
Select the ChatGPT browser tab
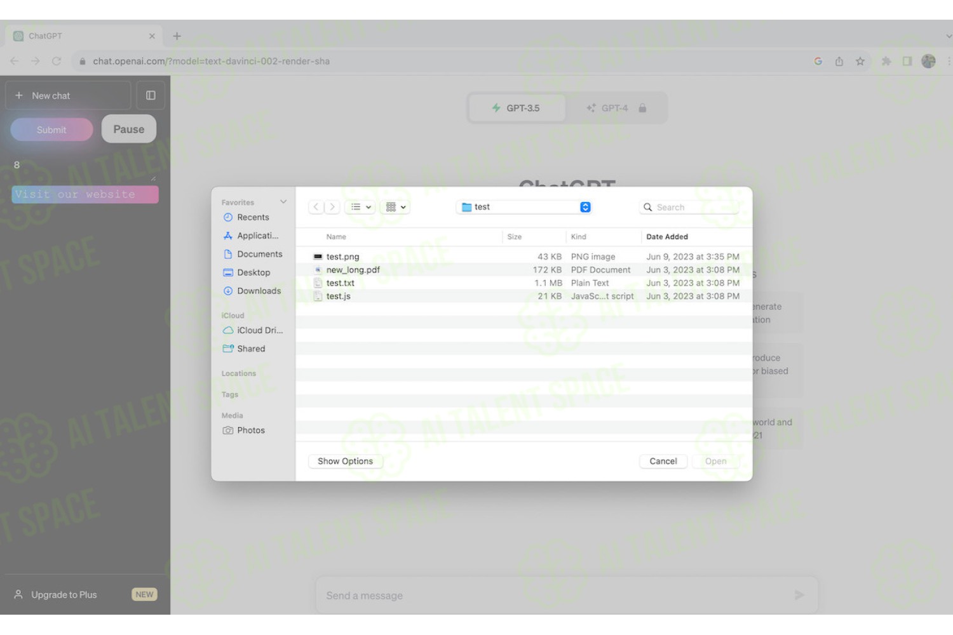(83, 36)
